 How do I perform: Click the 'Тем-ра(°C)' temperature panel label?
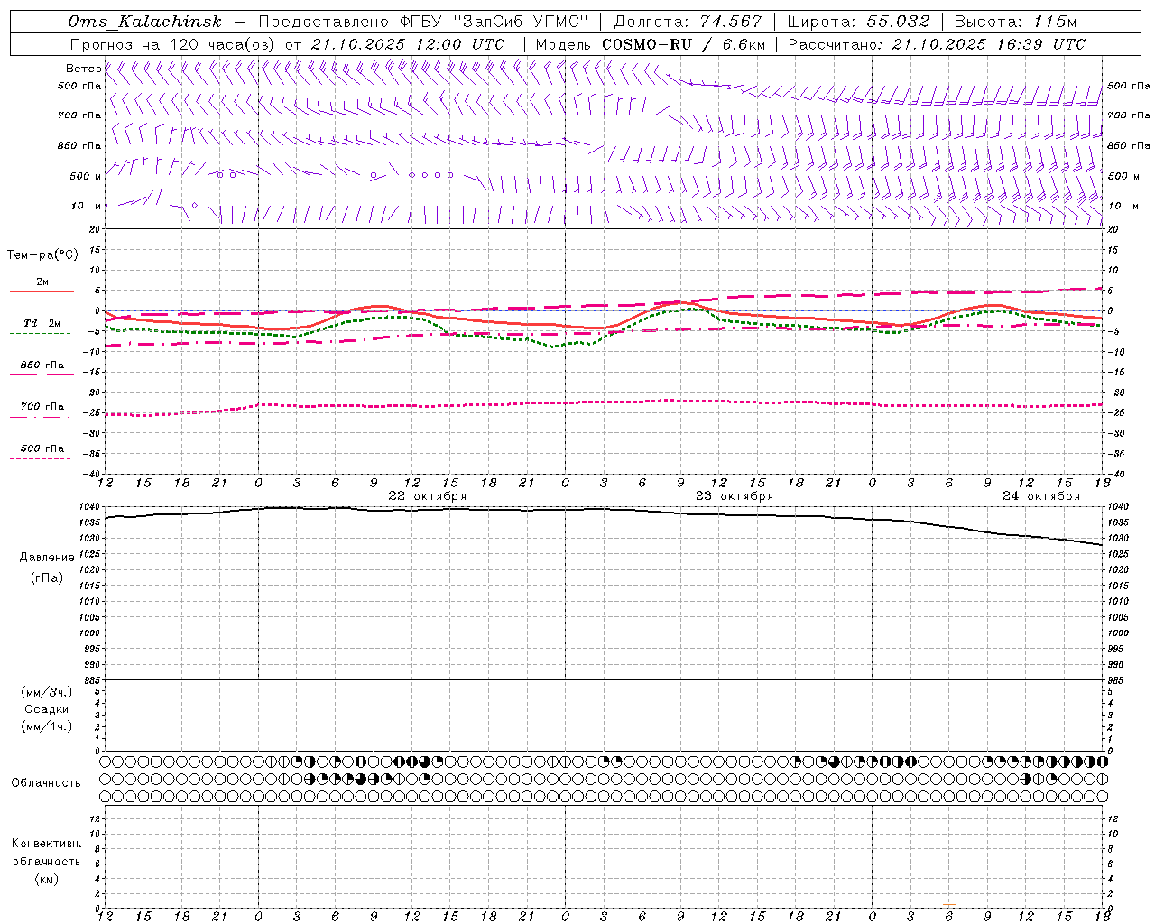(x=42, y=255)
